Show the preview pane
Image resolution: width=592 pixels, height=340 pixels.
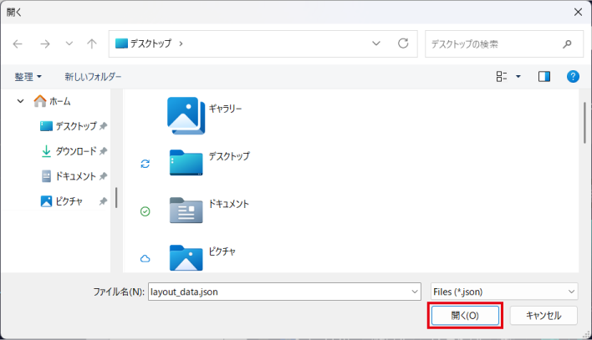click(544, 76)
